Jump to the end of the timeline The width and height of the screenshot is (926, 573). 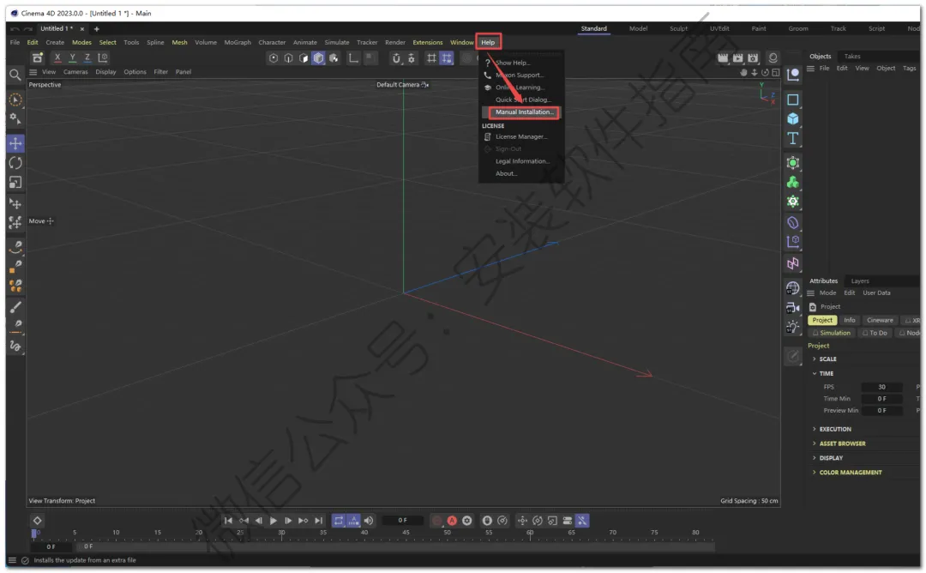318,521
